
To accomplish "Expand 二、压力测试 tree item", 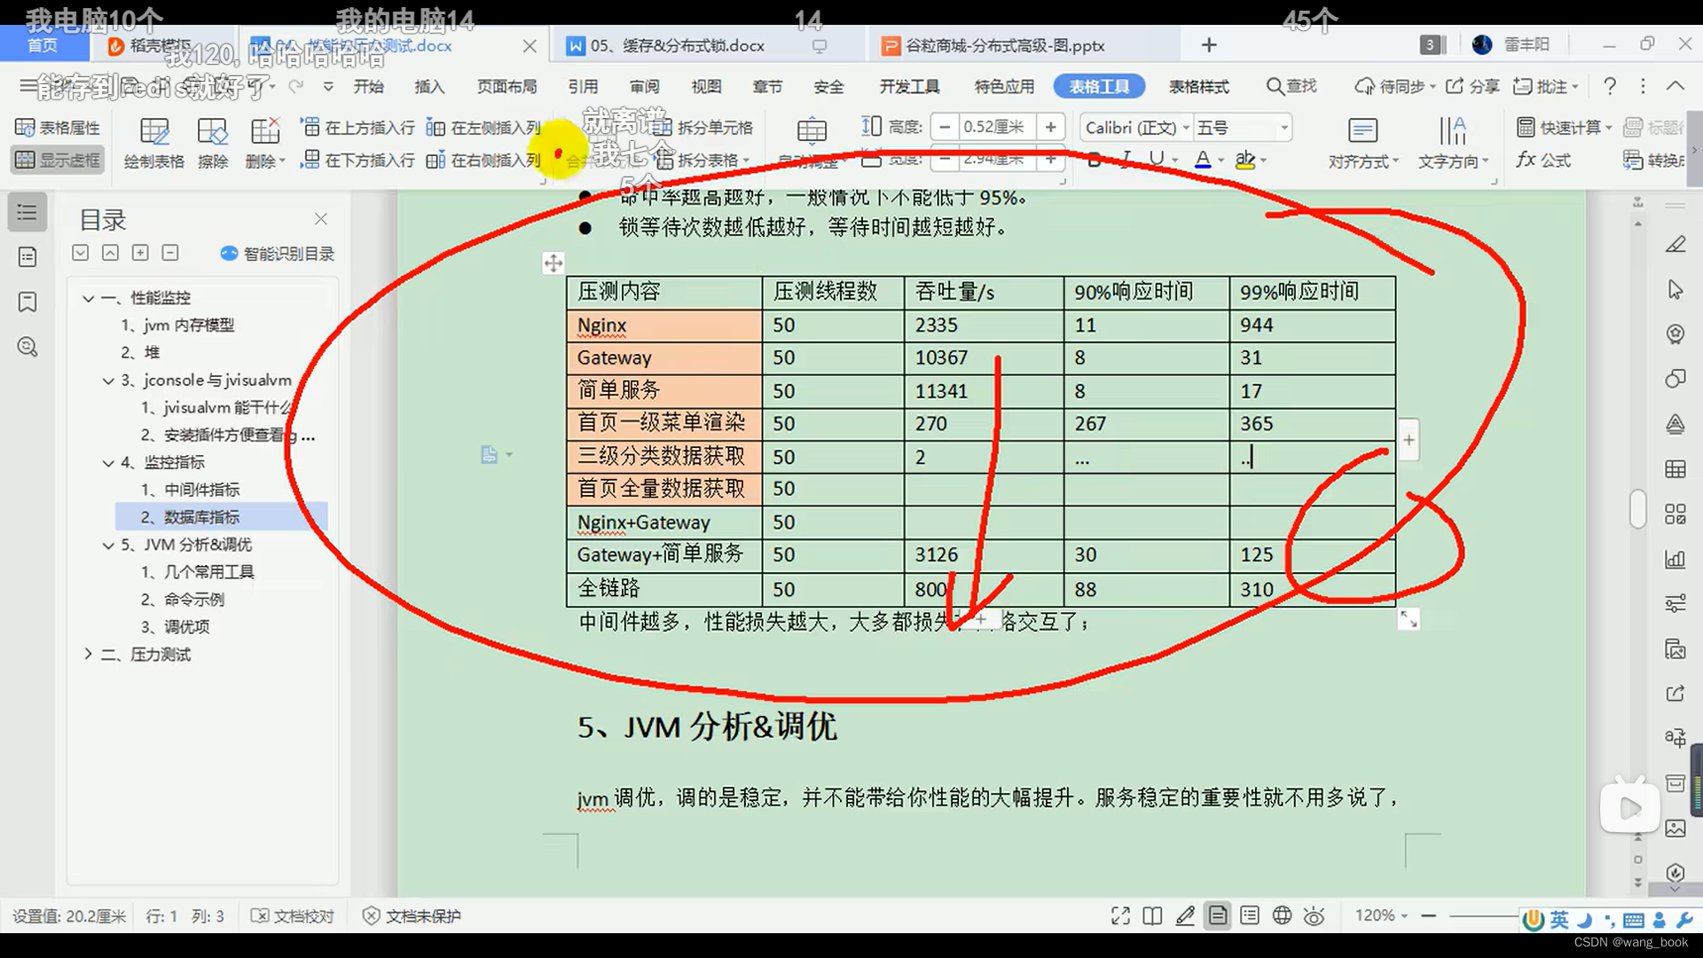I will coord(87,654).
